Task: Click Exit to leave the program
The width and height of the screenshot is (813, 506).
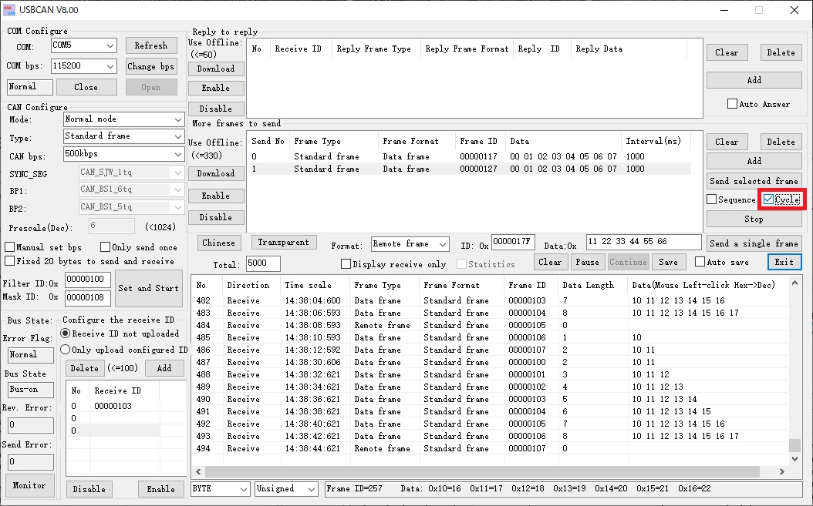Action: point(784,262)
